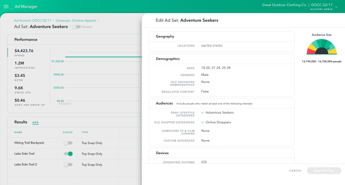
Task: Open Ad Account GOCC Q2'17 breadcrumb
Action: pyautogui.click(x=32, y=21)
